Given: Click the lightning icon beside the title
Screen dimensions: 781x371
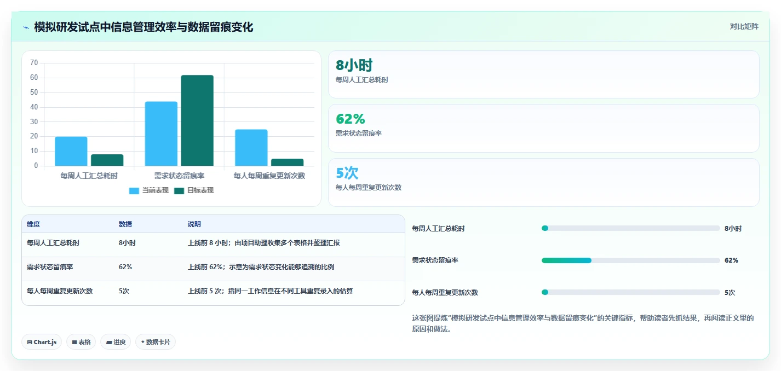Looking at the screenshot, I should point(26,27).
